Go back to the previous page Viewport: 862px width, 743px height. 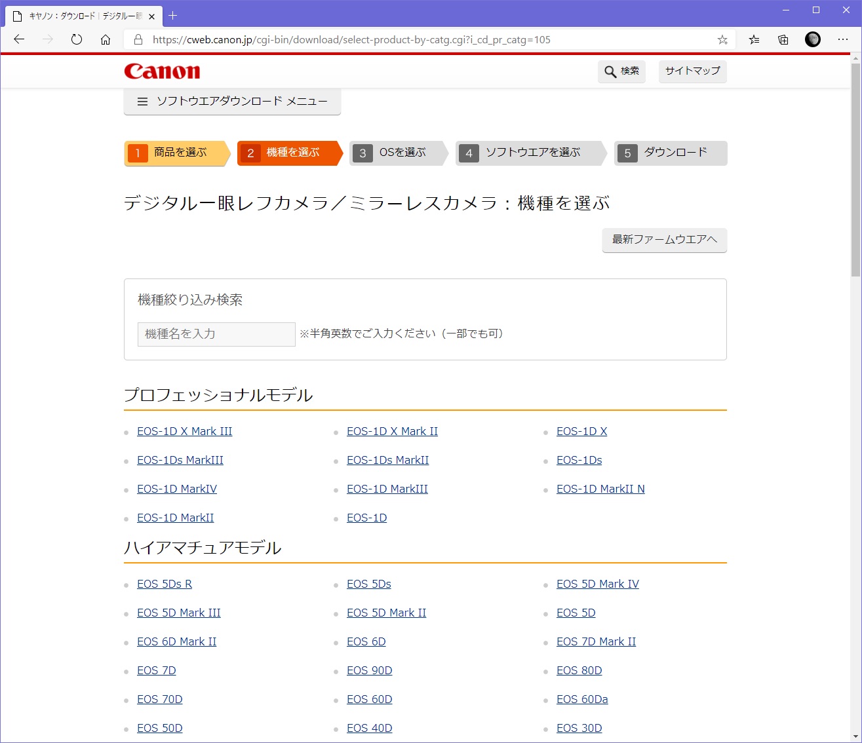pyautogui.click(x=19, y=39)
